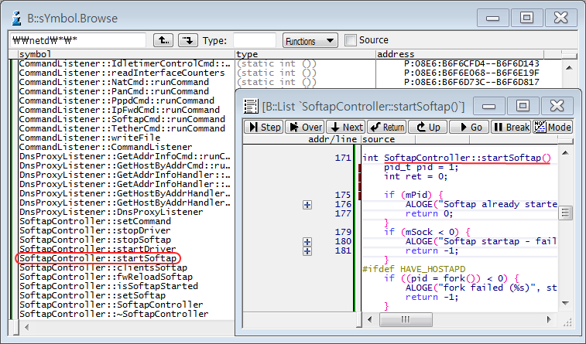Enable the Source checkbox
The image size is (586, 344).
[351, 40]
